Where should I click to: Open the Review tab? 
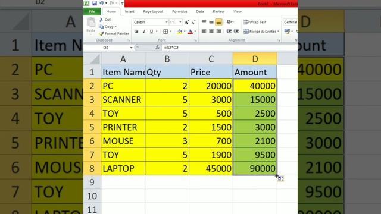tap(218, 12)
